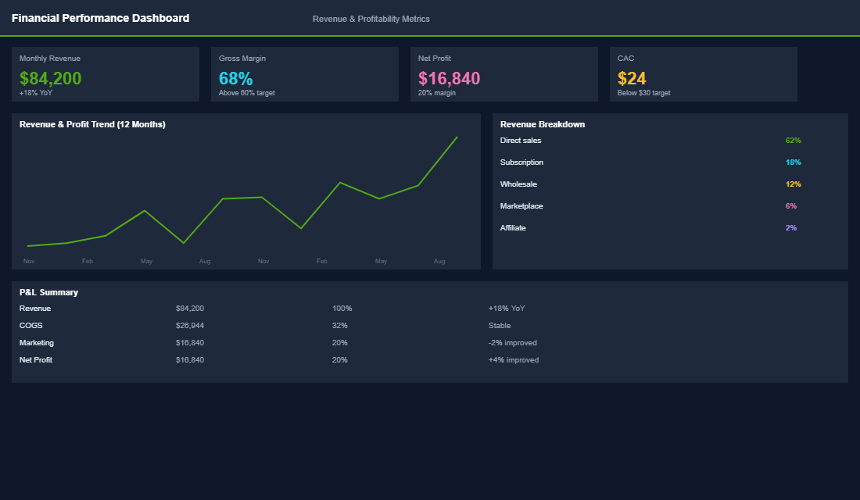The image size is (860, 500).
Task: Click the first 'Nov' axis label
Action: click(x=29, y=261)
